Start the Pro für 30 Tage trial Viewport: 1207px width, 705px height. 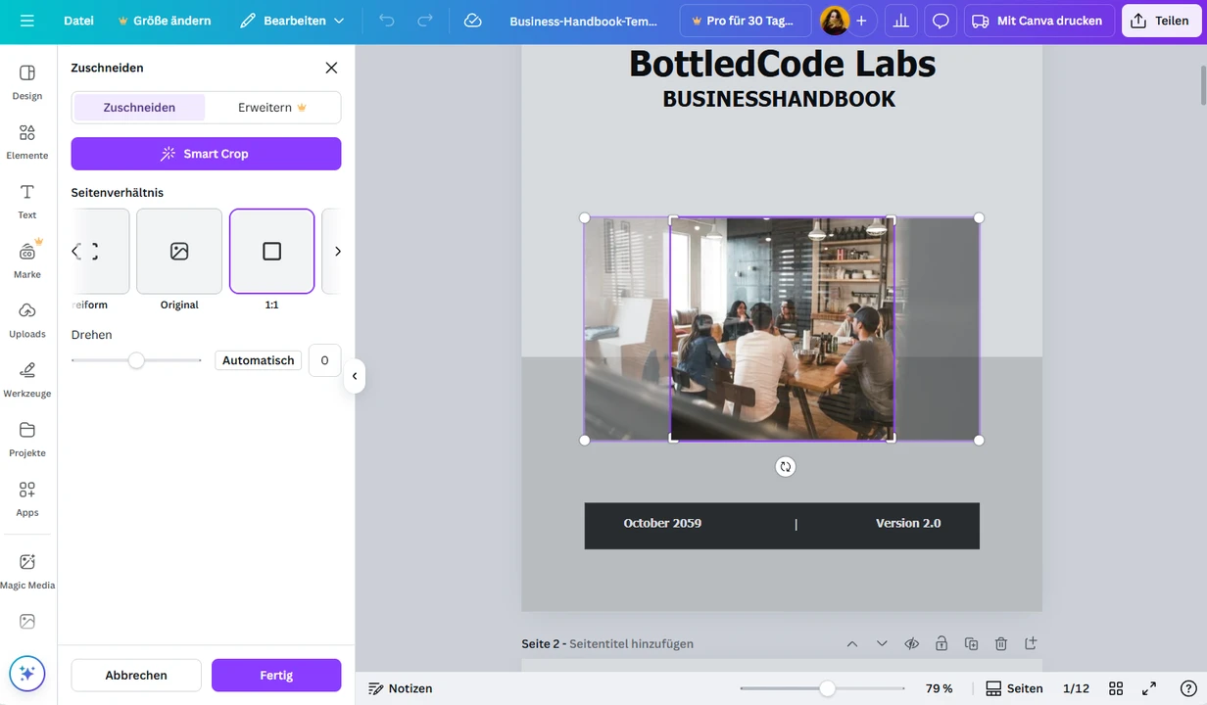746,21
